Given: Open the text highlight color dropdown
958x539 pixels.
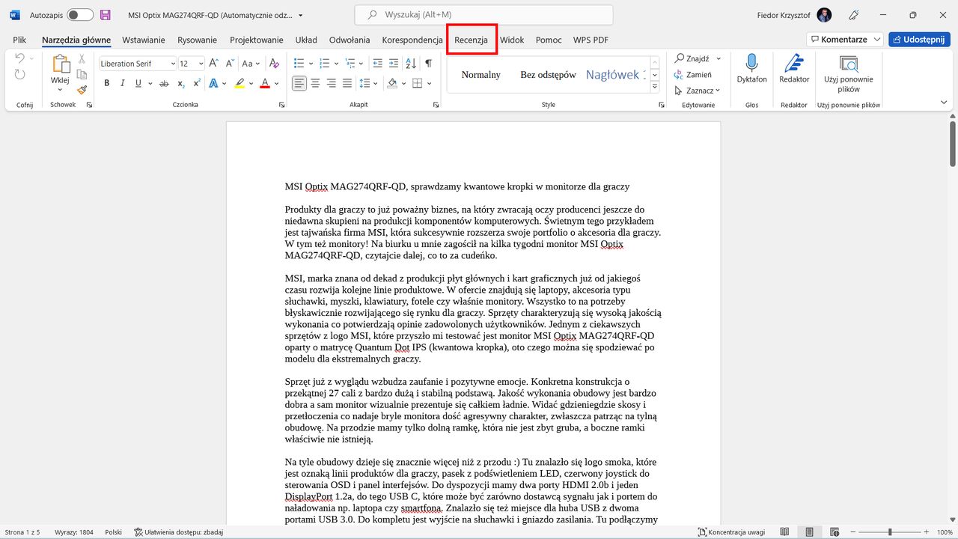Looking at the screenshot, I should (251, 83).
